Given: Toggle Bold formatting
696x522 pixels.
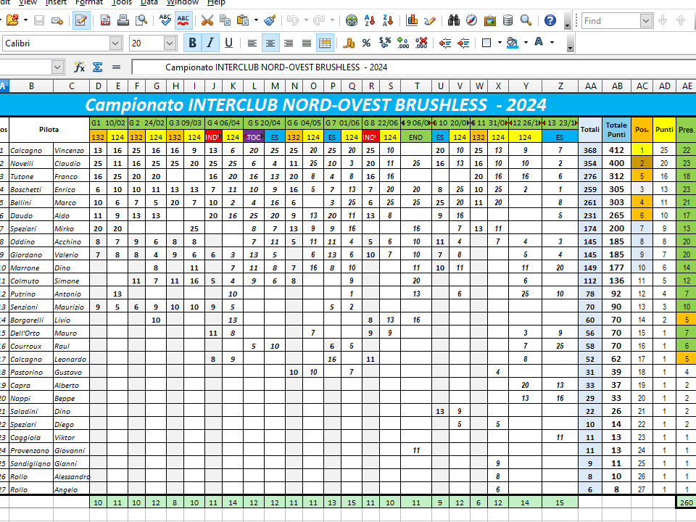Looking at the screenshot, I should [x=192, y=43].
